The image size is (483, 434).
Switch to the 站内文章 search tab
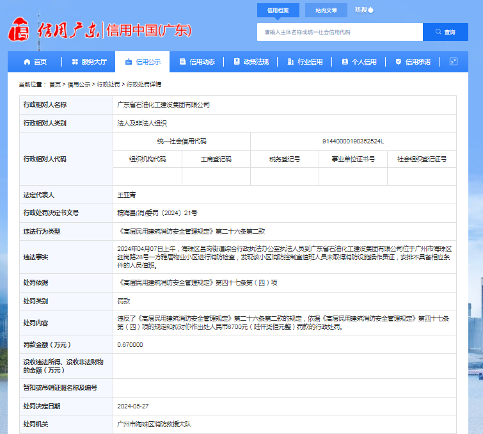[x=326, y=10]
